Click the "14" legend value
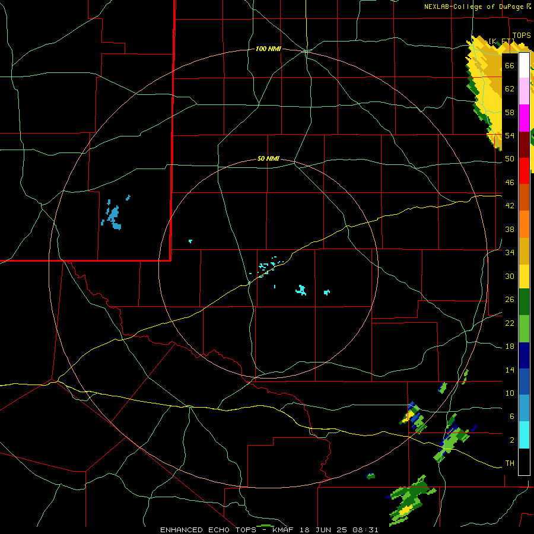Image resolution: width=534 pixels, height=534 pixels. [x=510, y=370]
